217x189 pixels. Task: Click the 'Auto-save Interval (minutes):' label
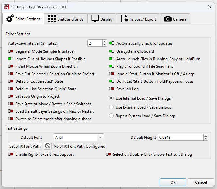(33, 43)
